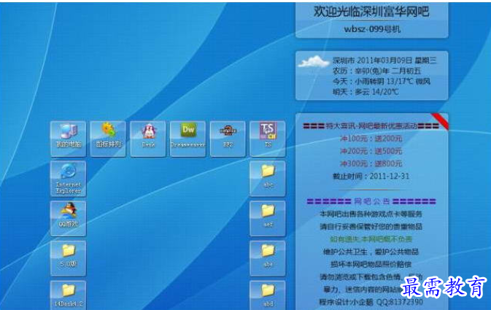Click the 农历 lunar date line
Image resolution: width=491 pixels, height=310 pixels.
[x=376, y=71]
